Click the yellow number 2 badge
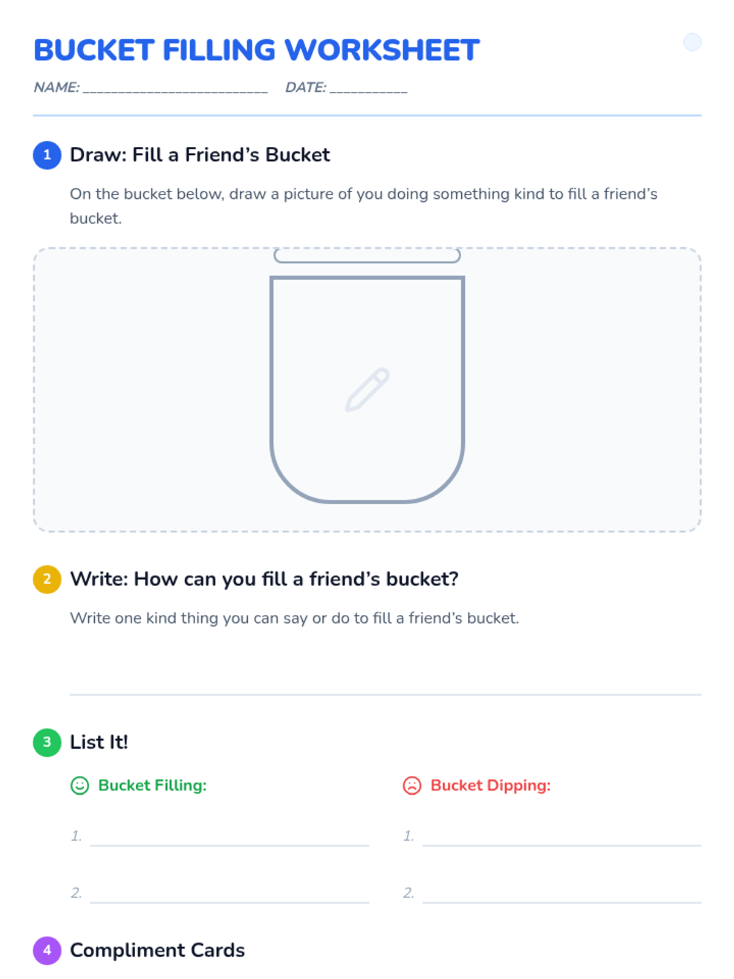Screen dimensions: 734x979 point(47,579)
